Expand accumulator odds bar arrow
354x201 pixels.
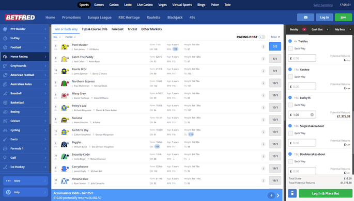(x=278, y=195)
